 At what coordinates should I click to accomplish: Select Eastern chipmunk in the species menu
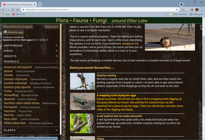[x=16, y=79]
